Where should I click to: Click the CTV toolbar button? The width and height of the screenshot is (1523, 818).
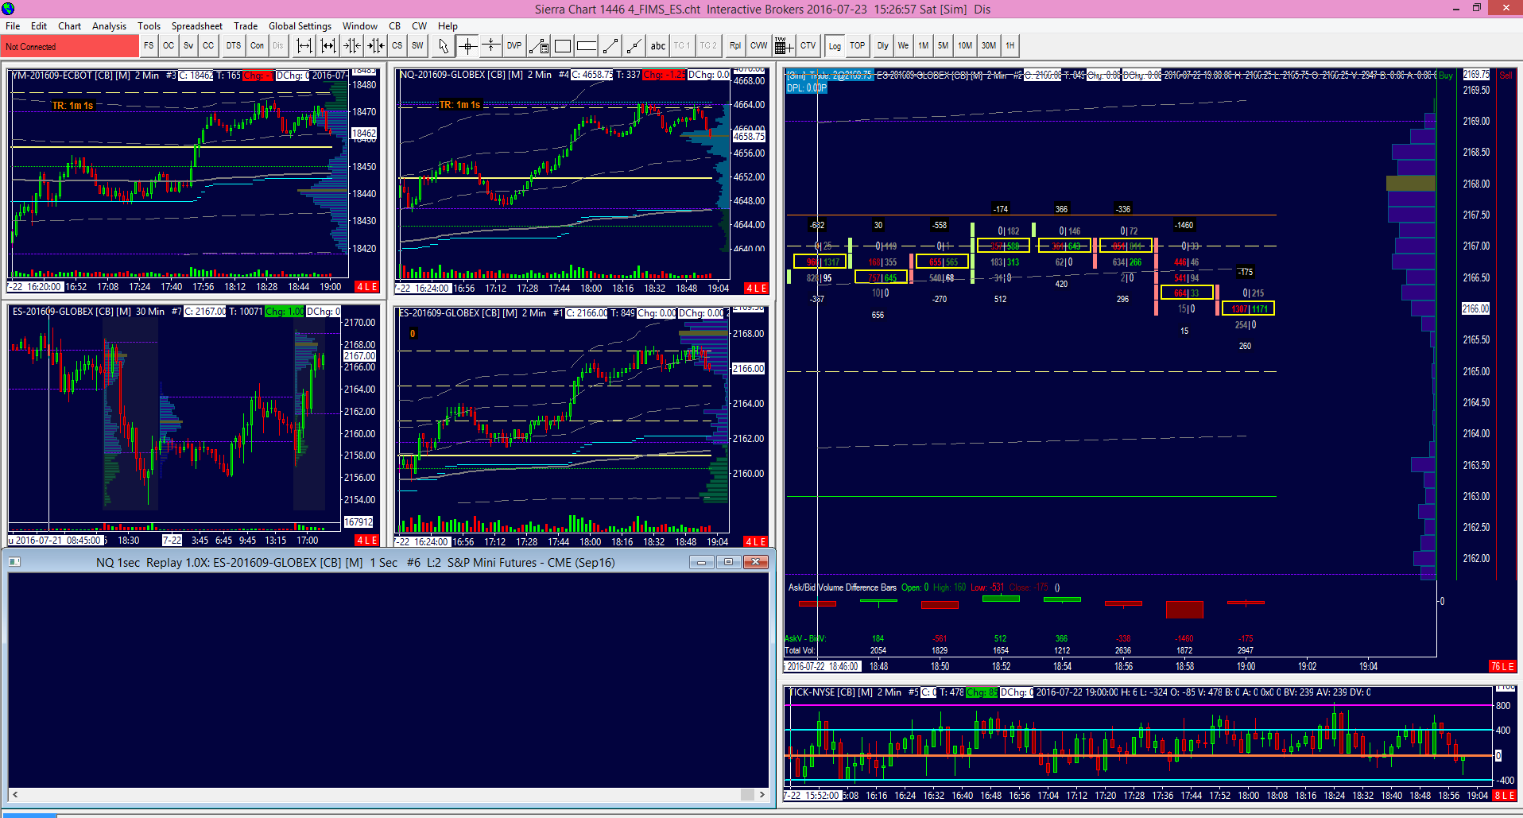coord(808,46)
